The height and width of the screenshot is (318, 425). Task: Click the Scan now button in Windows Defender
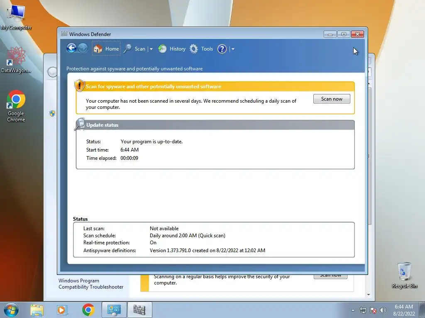pyautogui.click(x=332, y=99)
